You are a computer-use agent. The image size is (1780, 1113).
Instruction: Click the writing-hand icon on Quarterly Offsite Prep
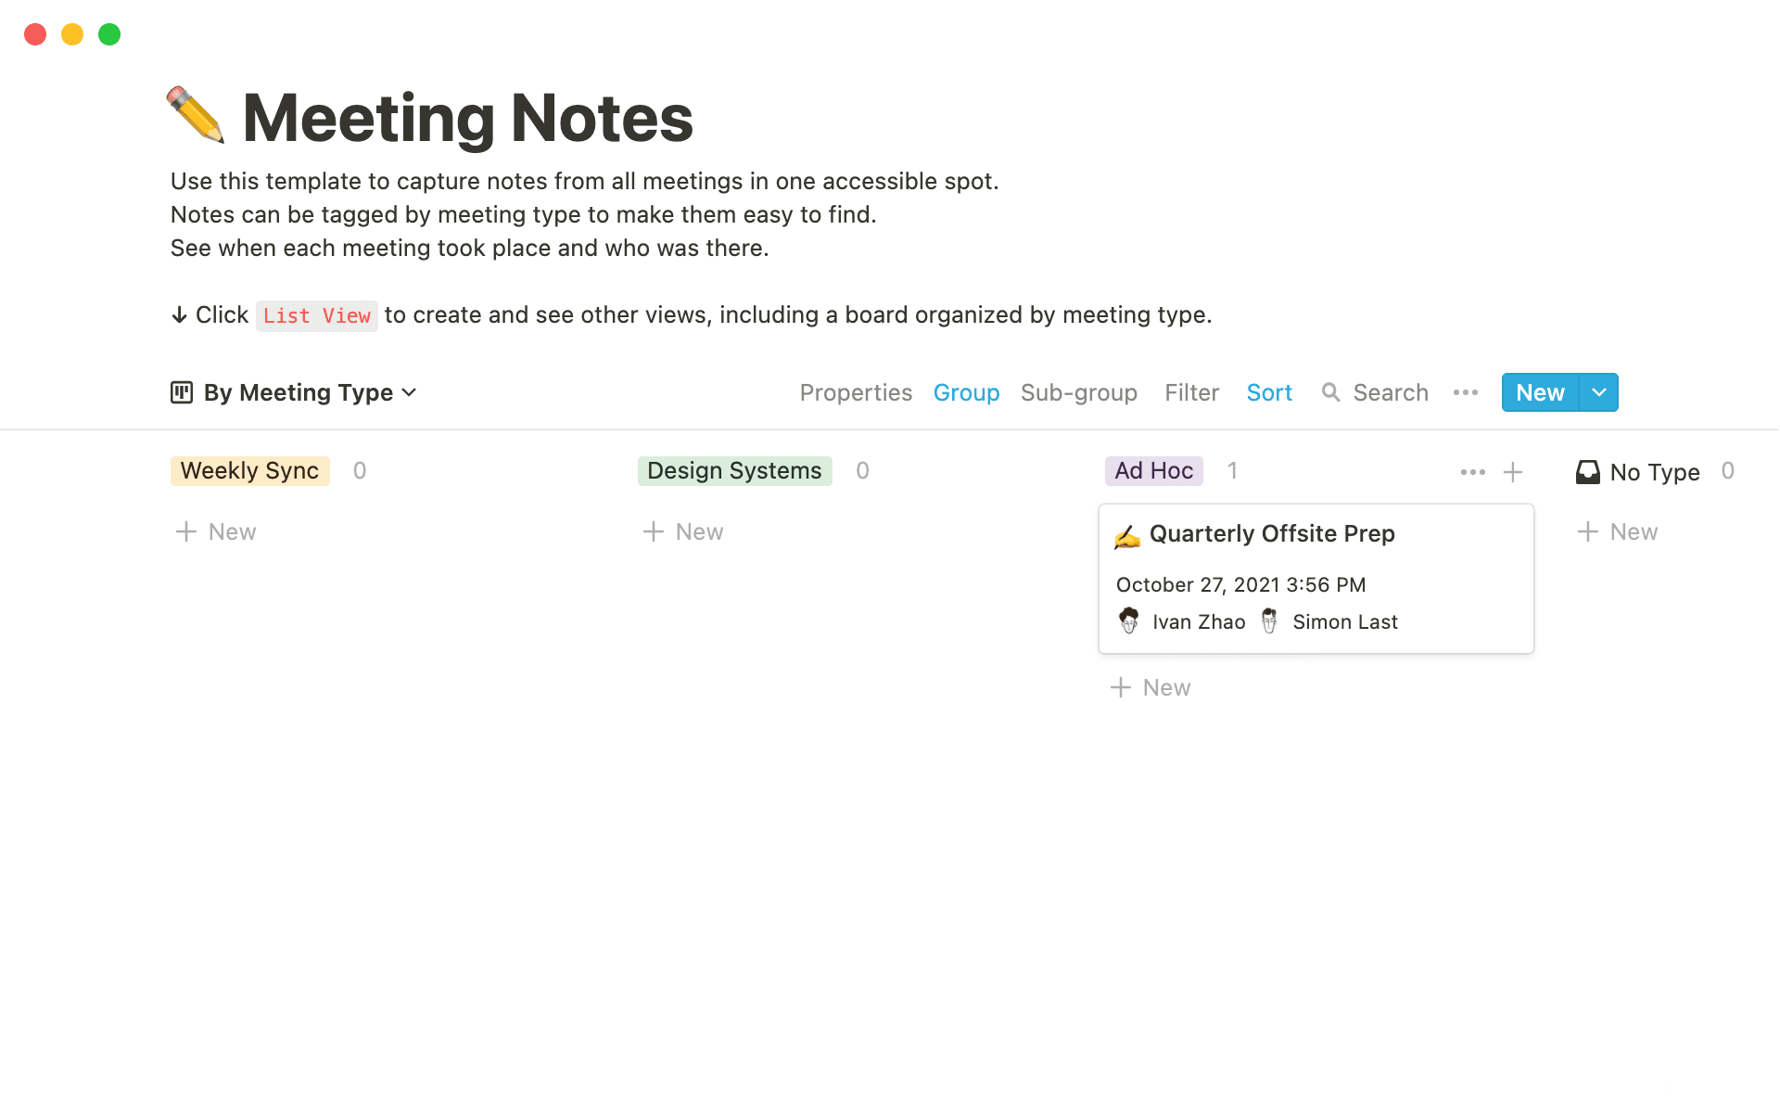coord(1127,534)
